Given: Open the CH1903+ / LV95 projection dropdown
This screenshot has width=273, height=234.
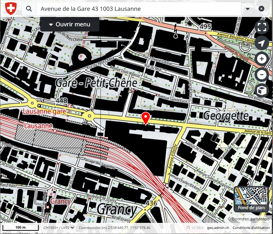Looking at the screenshot, I should [59, 228].
